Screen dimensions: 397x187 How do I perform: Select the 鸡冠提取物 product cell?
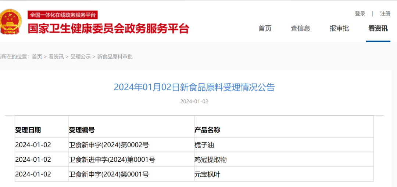point(210,159)
